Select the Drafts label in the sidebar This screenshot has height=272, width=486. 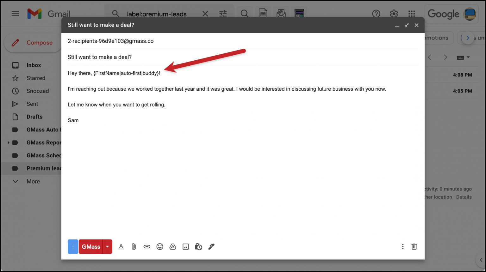coord(34,117)
